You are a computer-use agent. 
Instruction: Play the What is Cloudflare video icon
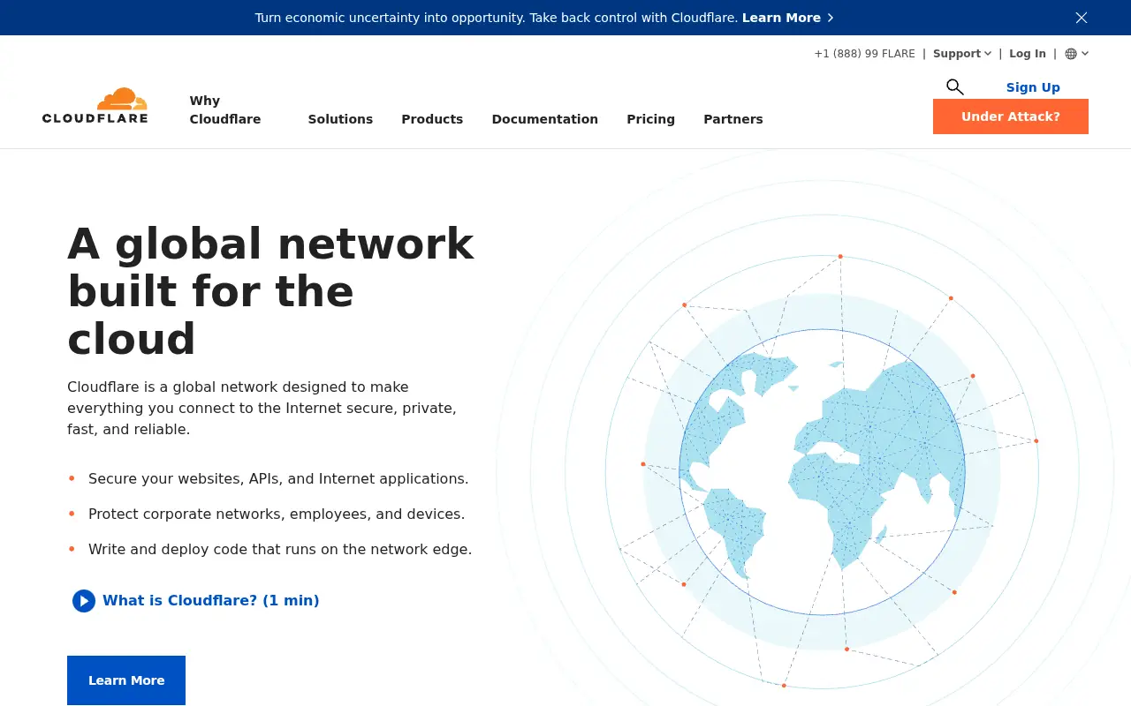(84, 601)
